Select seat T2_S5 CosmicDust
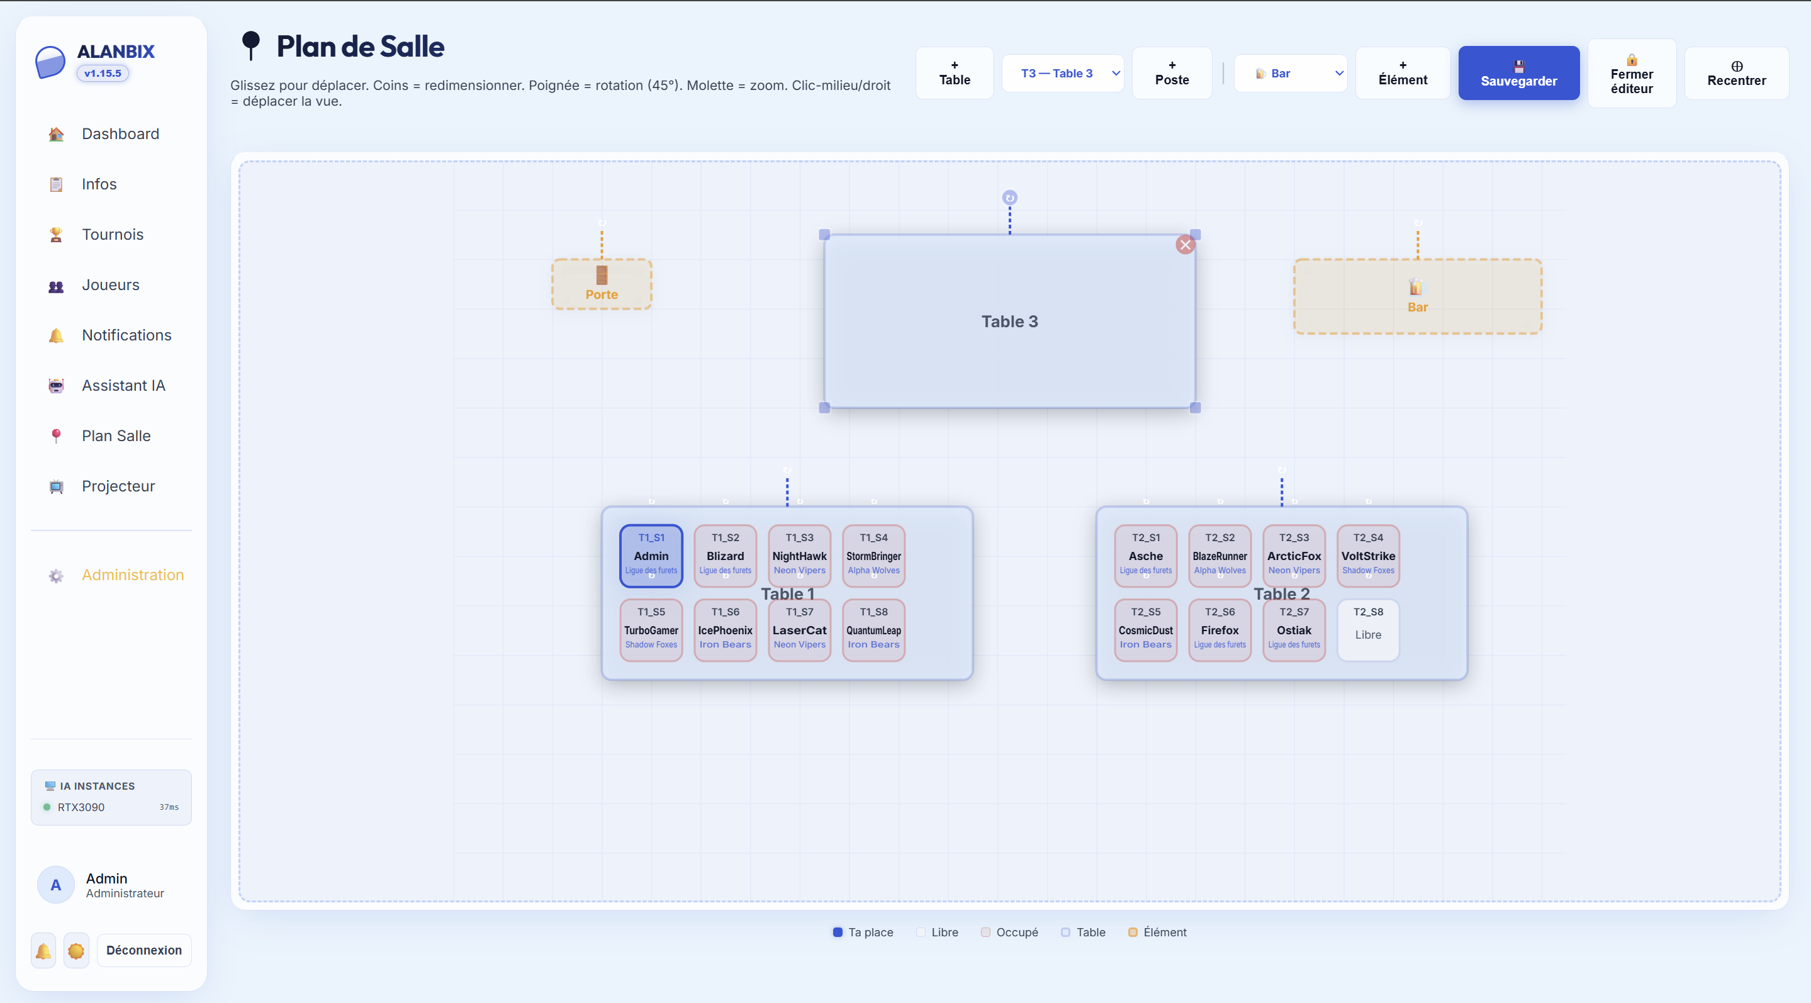Image resolution: width=1811 pixels, height=1003 pixels. [1146, 630]
